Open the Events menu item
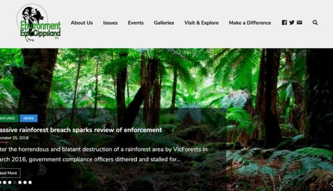 (135, 23)
